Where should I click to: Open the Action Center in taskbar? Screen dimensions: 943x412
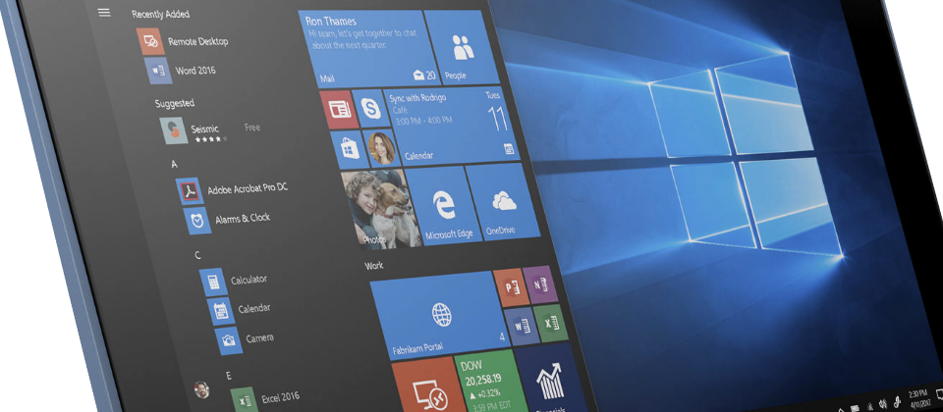939,392
